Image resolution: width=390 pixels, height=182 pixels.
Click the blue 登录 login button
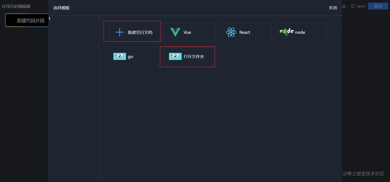378,6
